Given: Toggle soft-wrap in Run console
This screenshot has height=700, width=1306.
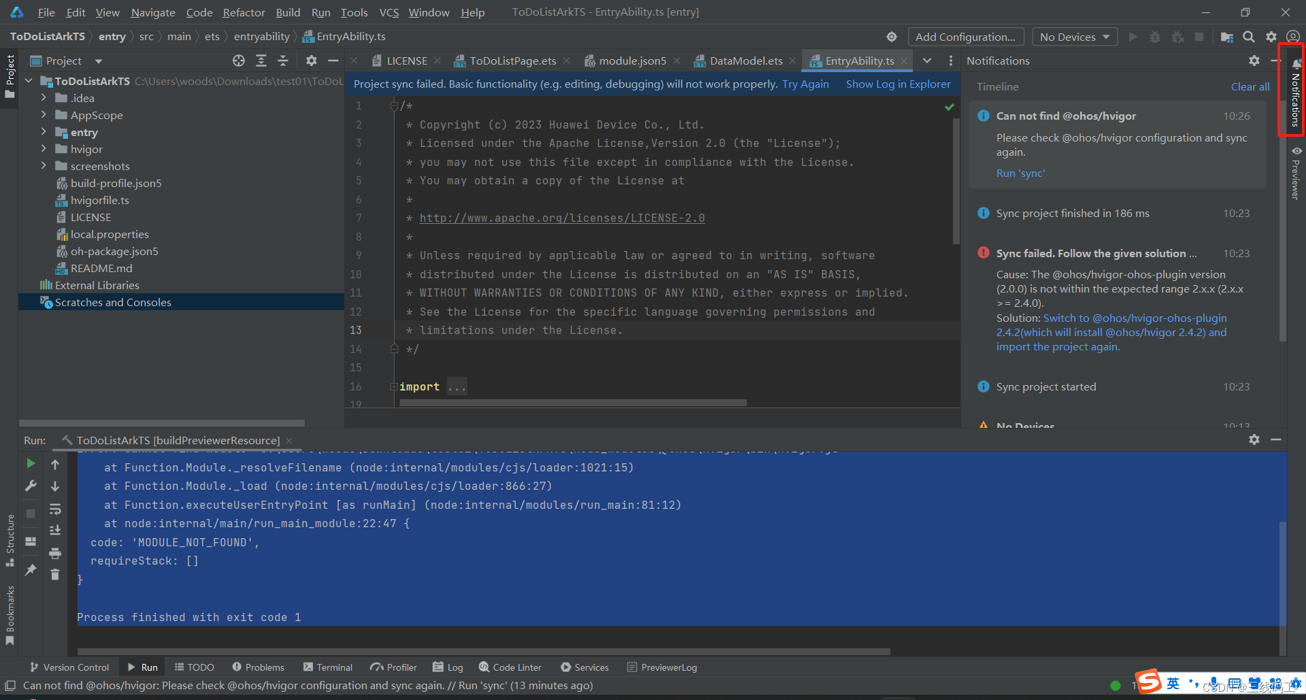Looking at the screenshot, I should point(55,509).
